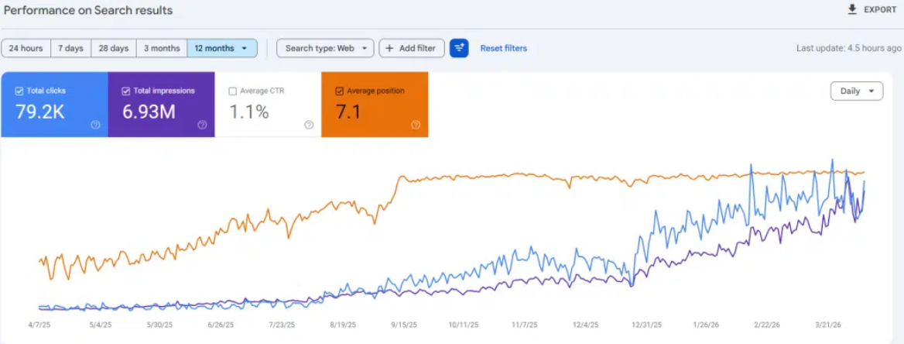Click 'Last update: 4.5 hours ago' text

(x=848, y=49)
